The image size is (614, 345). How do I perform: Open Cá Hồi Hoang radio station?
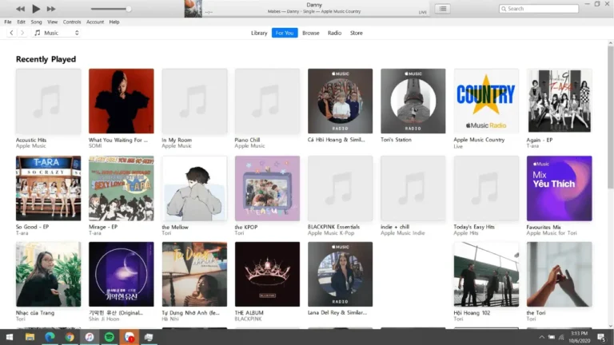(x=341, y=101)
